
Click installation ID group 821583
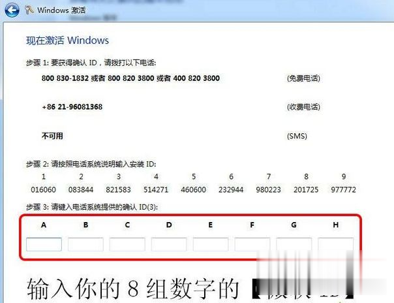118,189
